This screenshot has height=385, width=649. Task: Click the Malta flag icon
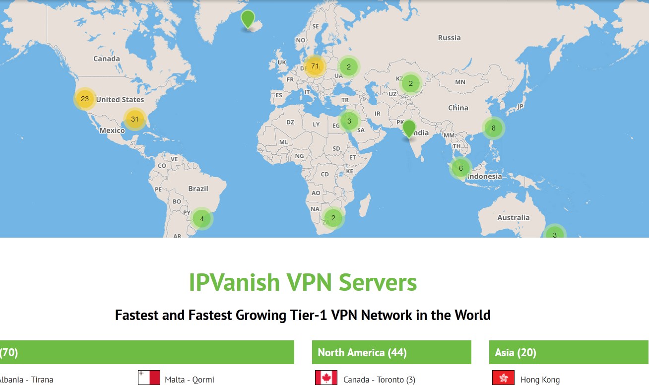(x=149, y=378)
